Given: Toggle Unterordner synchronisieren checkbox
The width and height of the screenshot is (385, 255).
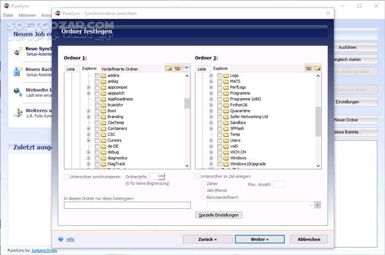Looking at the screenshot, I should [x=67, y=176].
